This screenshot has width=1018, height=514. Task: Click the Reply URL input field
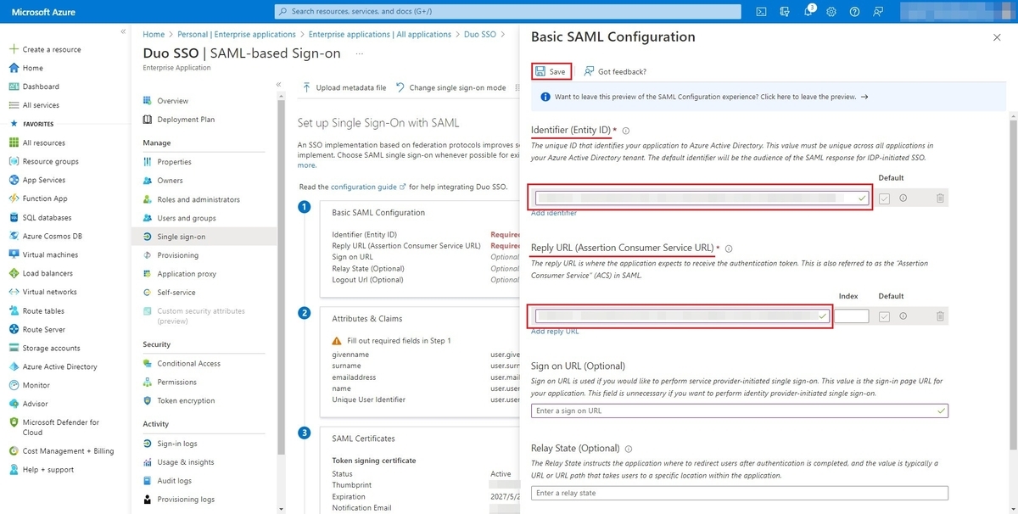pyautogui.click(x=681, y=316)
